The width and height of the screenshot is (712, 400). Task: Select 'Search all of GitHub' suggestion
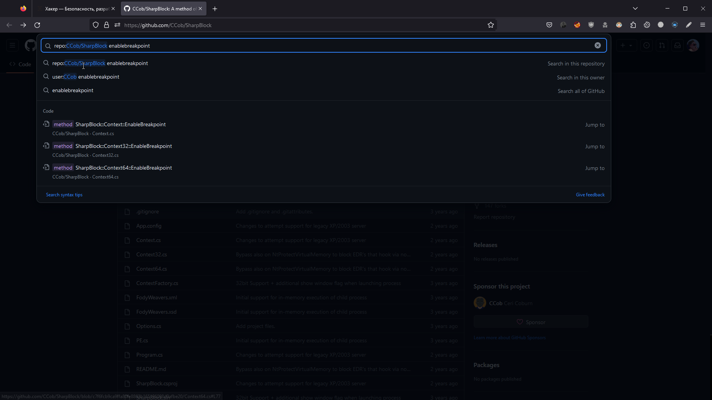tap(324, 90)
